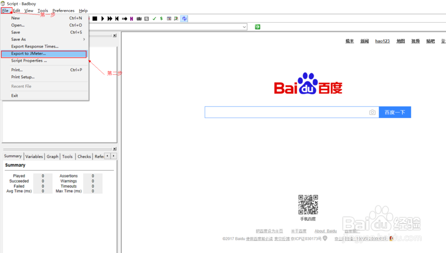Click the Step request arrow icon
This screenshot has width=446, height=253.
coord(124,19)
